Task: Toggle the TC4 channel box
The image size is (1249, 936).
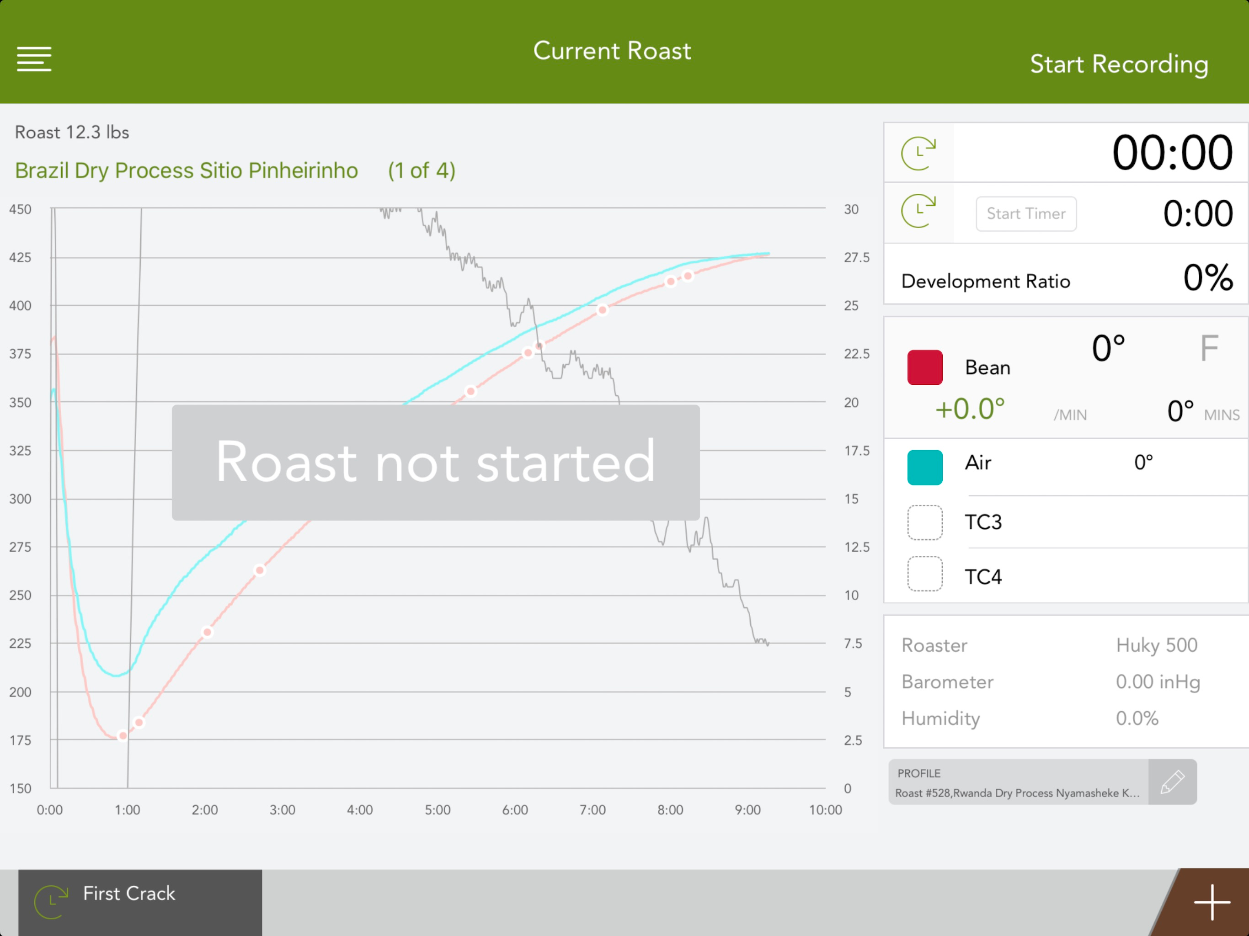Action: tap(924, 574)
